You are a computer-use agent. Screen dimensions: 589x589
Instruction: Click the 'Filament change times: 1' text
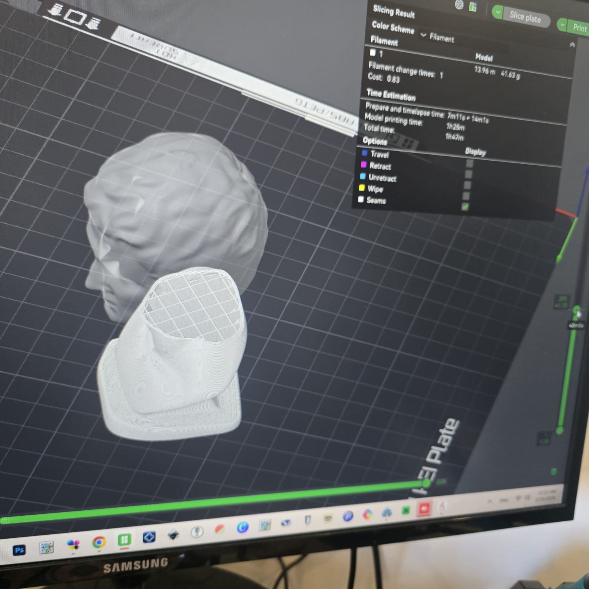pyautogui.click(x=406, y=70)
